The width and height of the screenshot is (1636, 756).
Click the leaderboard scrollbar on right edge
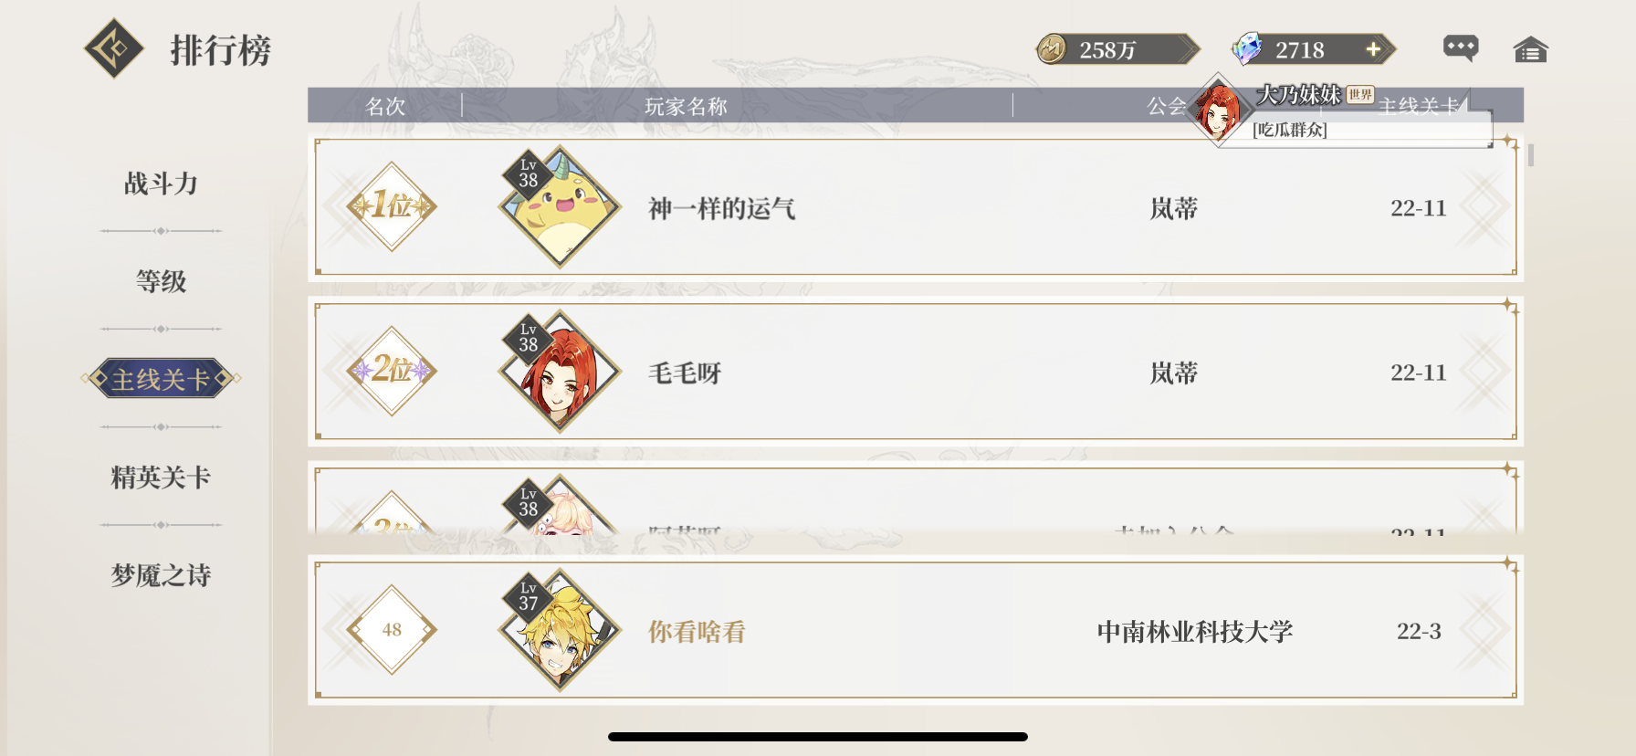pos(1531,155)
